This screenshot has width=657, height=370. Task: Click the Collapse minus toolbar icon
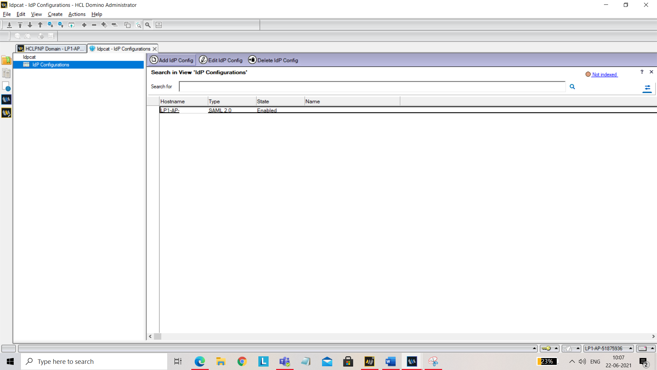(94, 25)
